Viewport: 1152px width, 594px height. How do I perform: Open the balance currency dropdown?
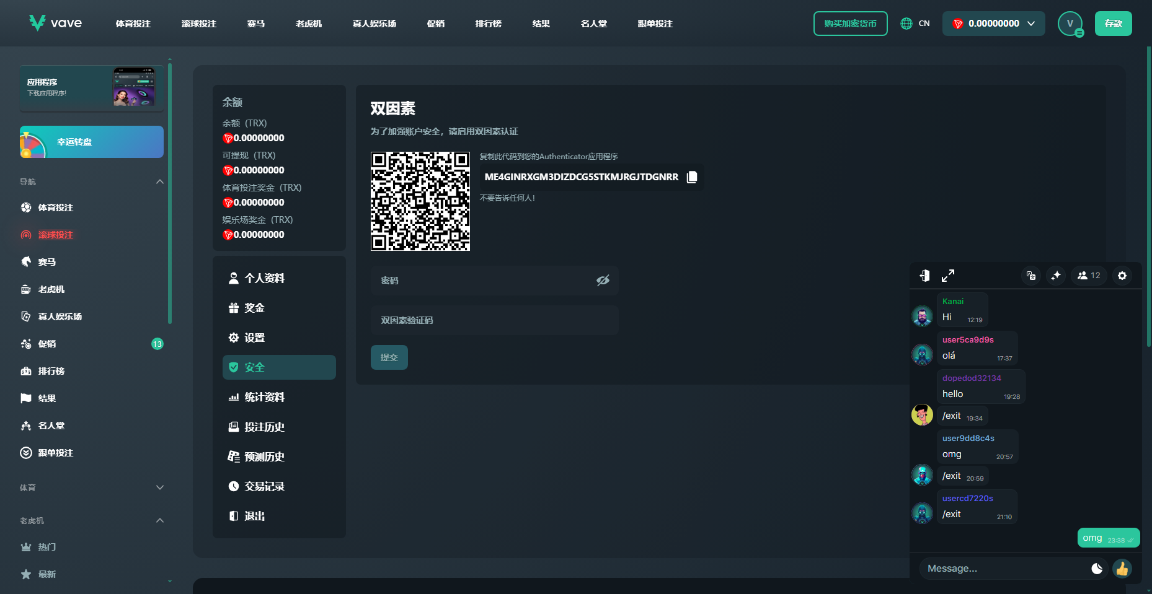pyautogui.click(x=993, y=24)
